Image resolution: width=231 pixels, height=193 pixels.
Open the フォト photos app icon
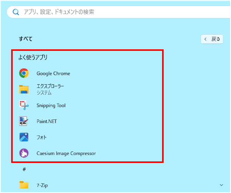[24, 137]
